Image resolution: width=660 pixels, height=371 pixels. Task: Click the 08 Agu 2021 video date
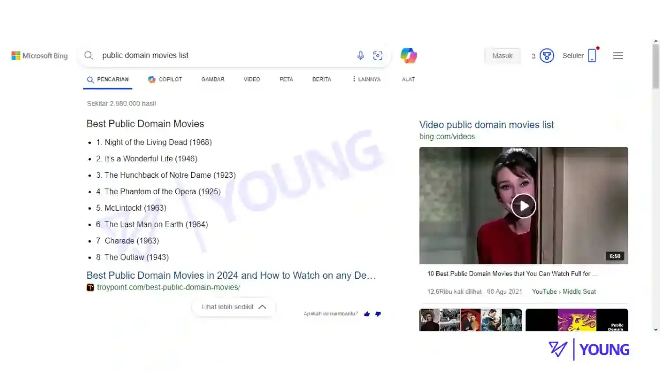[x=505, y=292]
